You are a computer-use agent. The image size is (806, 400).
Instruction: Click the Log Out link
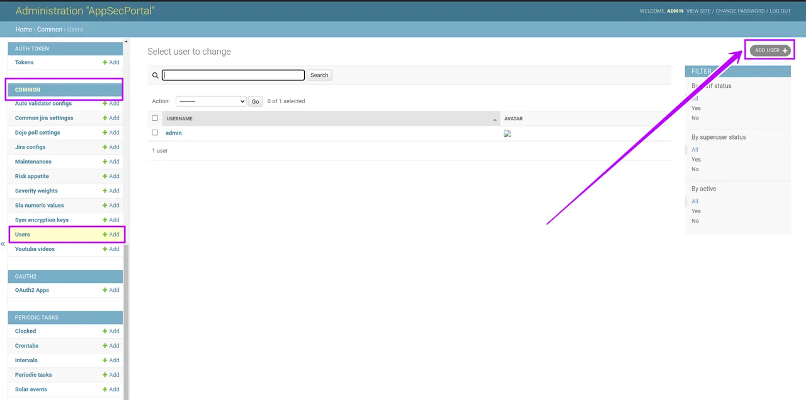[780, 11]
